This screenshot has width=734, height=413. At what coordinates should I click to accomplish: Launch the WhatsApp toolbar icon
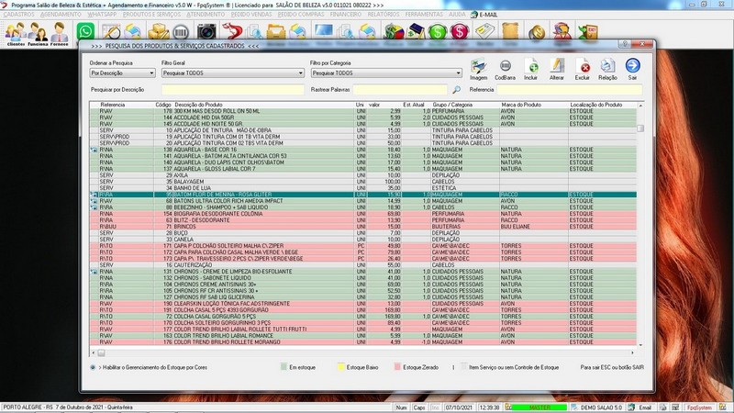pyautogui.click(x=85, y=31)
